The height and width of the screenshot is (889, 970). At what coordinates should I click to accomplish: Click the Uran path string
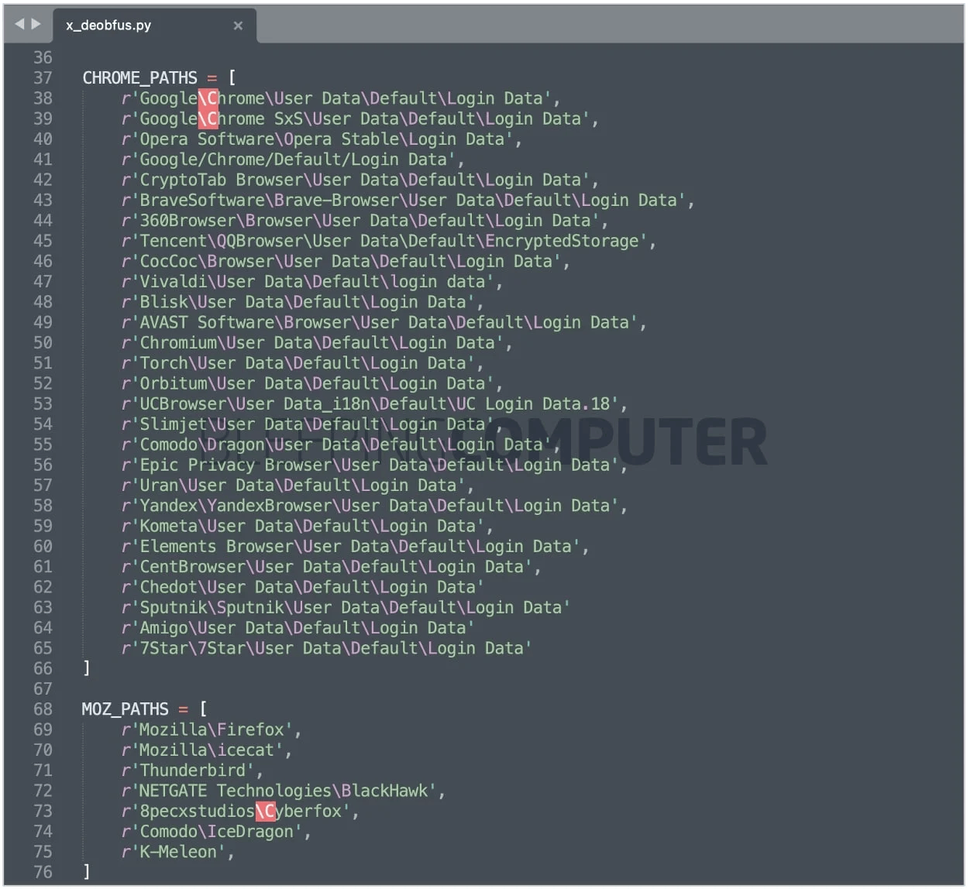[294, 486]
